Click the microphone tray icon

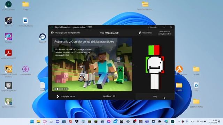coord(187,122)
